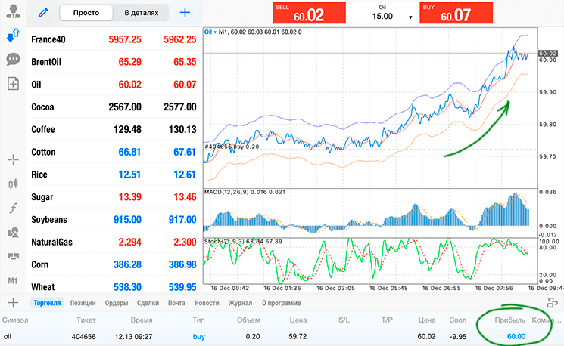Open the objects shapes icon
The image size is (564, 346).
pos(14,232)
